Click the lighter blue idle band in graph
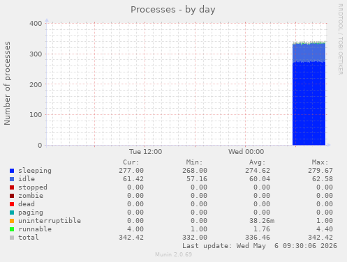 309,52
